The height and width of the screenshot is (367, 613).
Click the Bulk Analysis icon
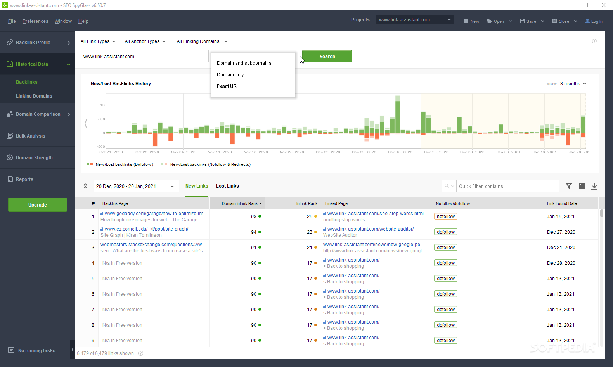pyautogui.click(x=10, y=136)
